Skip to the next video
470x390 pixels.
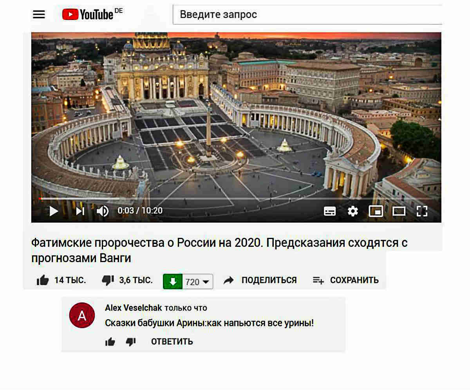80,211
